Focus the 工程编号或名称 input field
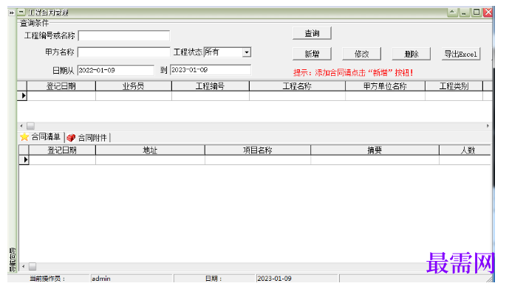The width and height of the screenshot is (509, 286). [124, 35]
